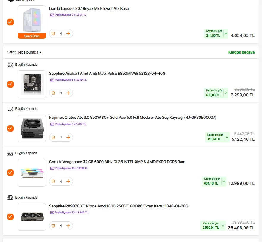
Task: Remove Sapphire B850M motherboard via trash icon
Action: (53, 93)
